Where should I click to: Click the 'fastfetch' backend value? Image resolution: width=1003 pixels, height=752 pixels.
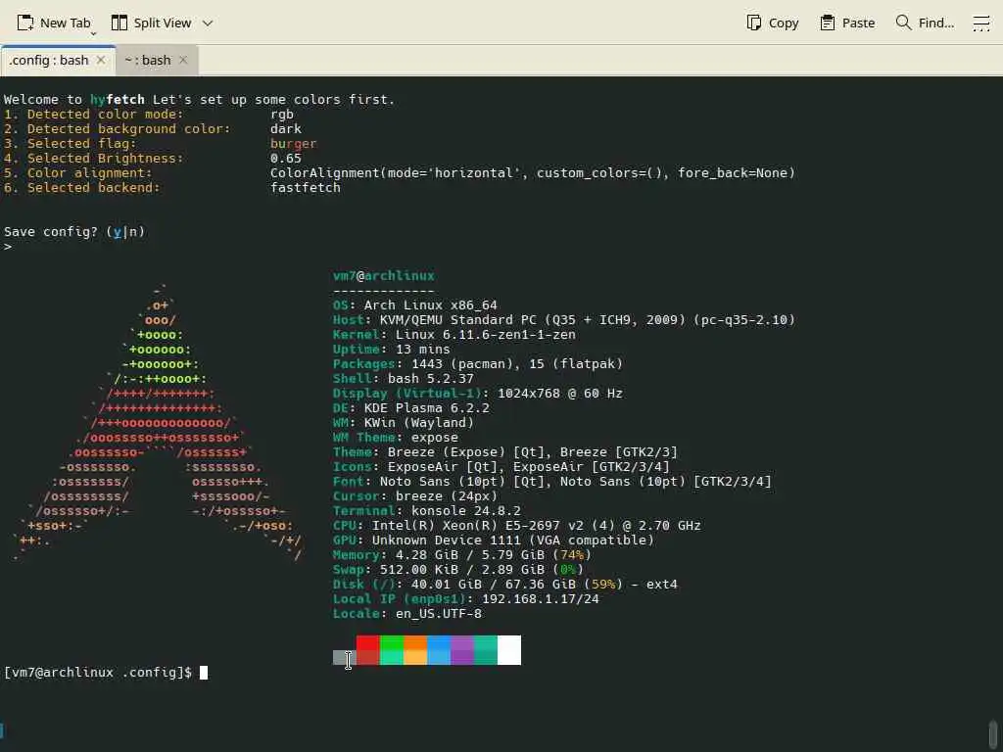[306, 187]
